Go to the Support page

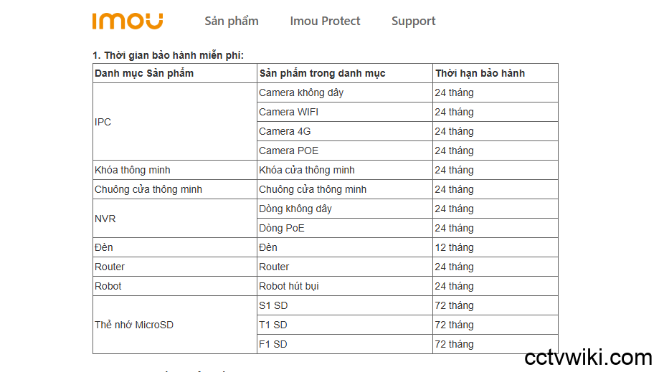413,21
